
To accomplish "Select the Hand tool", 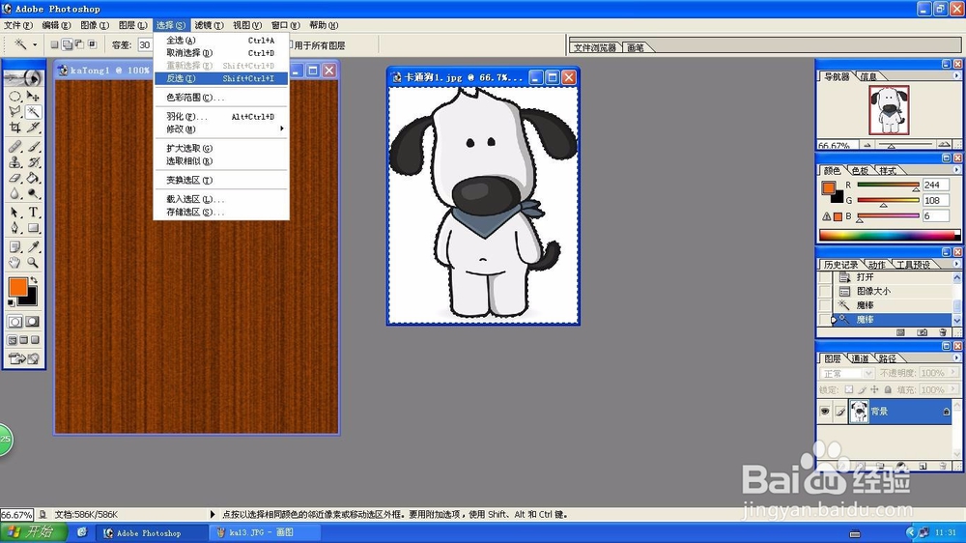I will [x=14, y=263].
